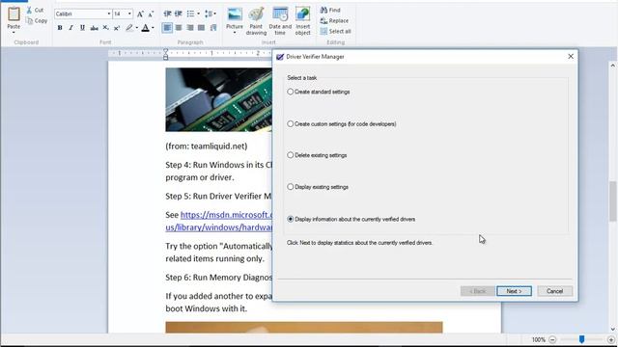
Task: Cancel the Driver Verifier Manager dialog
Action: click(554, 291)
